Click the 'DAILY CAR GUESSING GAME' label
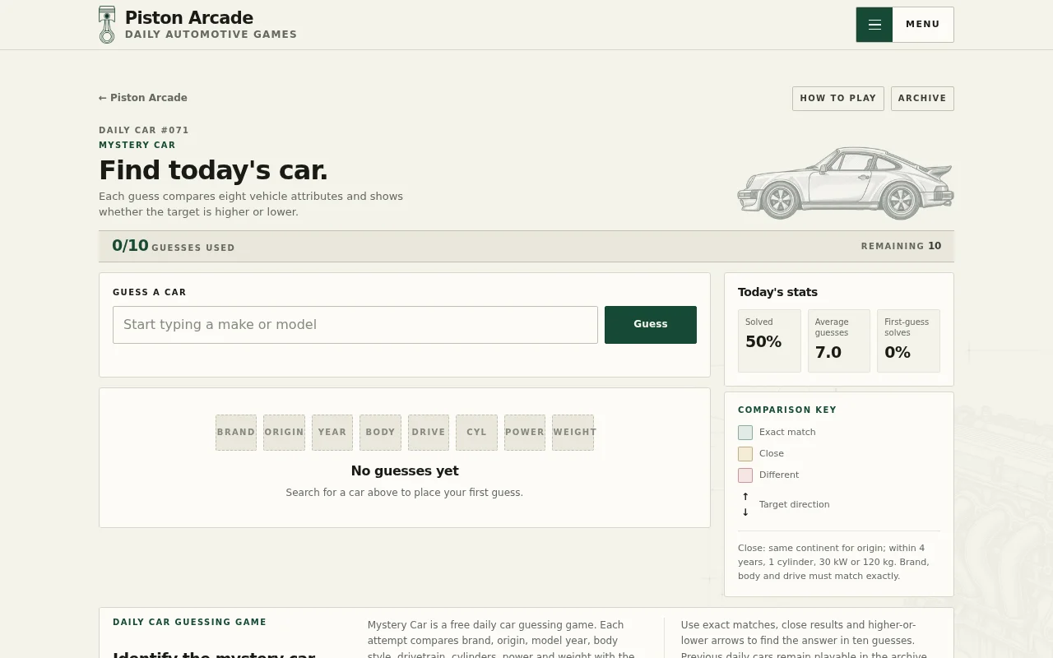Viewport: 1053px width, 658px height. (x=190, y=623)
